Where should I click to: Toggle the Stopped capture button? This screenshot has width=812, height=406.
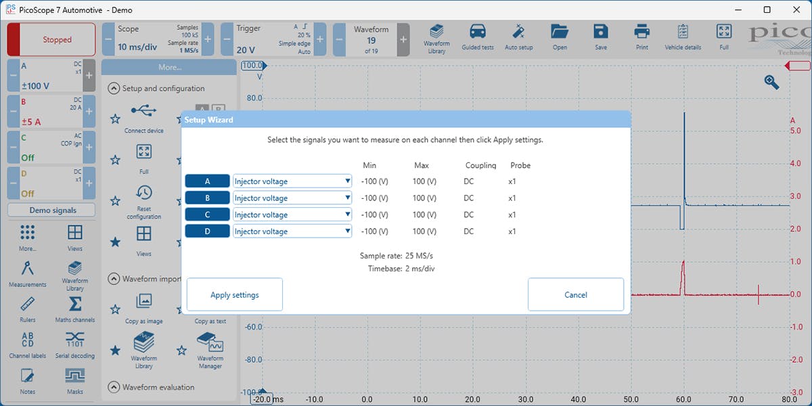pos(51,39)
